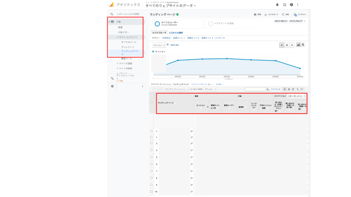Open the apps grid icon
The image size is (351, 197).
(285, 5)
